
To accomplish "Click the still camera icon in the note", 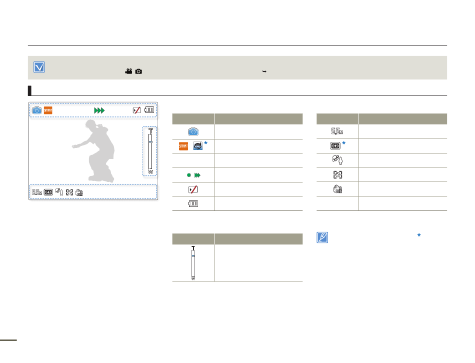I will (138, 72).
